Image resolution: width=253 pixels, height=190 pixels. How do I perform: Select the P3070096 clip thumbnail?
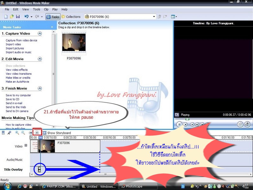74,42
